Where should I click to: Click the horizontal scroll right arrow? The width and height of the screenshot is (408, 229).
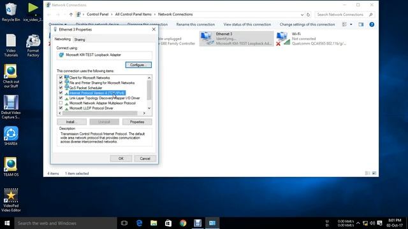click(x=144, y=113)
